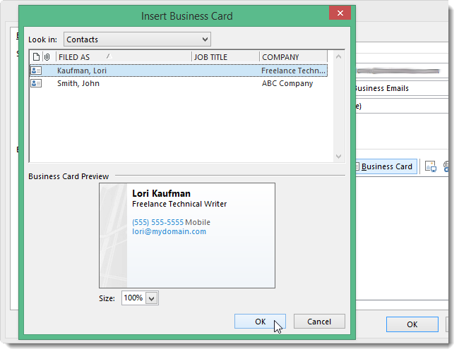Viewport: 459px width, 354px height.
Task: Click the Business Card button in background window
Action: [x=386, y=166]
